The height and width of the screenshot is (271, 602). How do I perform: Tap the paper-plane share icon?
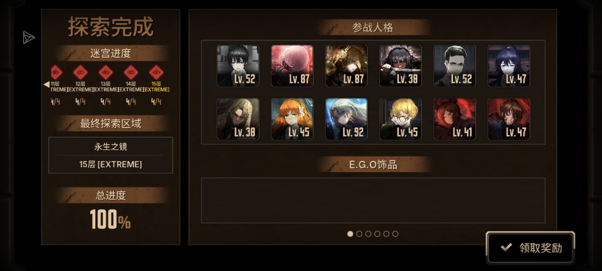(x=28, y=37)
